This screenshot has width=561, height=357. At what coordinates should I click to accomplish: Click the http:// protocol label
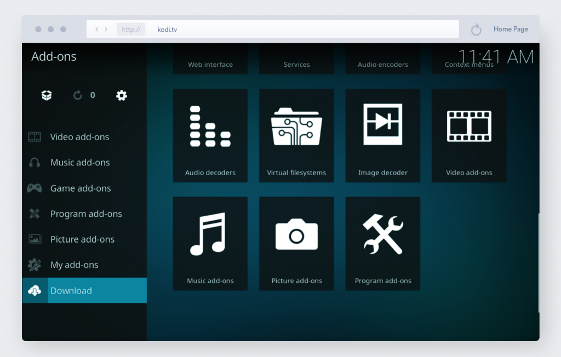131,30
